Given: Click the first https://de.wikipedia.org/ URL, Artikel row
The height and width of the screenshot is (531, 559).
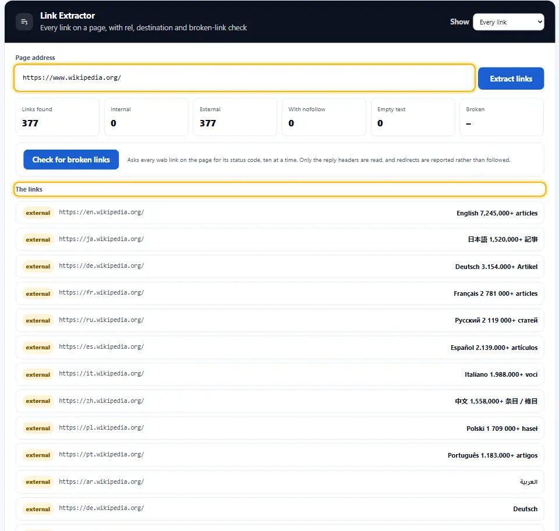Looking at the screenshot, I should click(101, 266).
